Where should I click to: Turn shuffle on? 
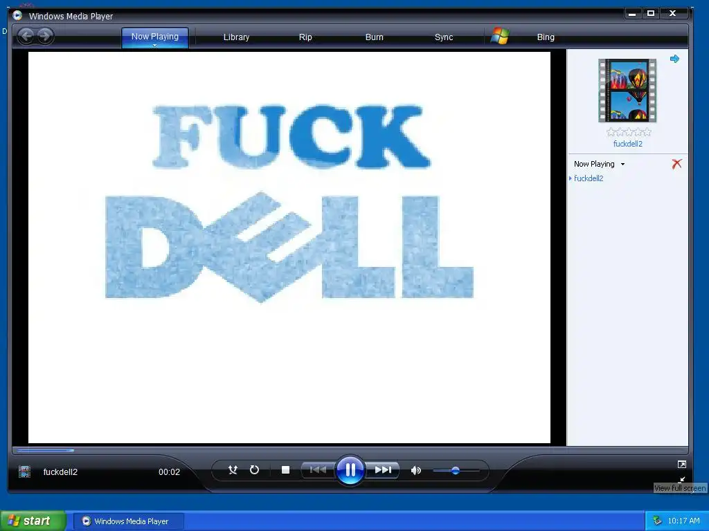(233, 470)
